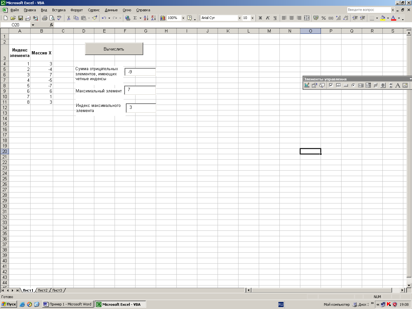The width and height of the screenshot is (412, 309).
Task: Save the workbook with floppy disk icon
Action: [21, 18]
